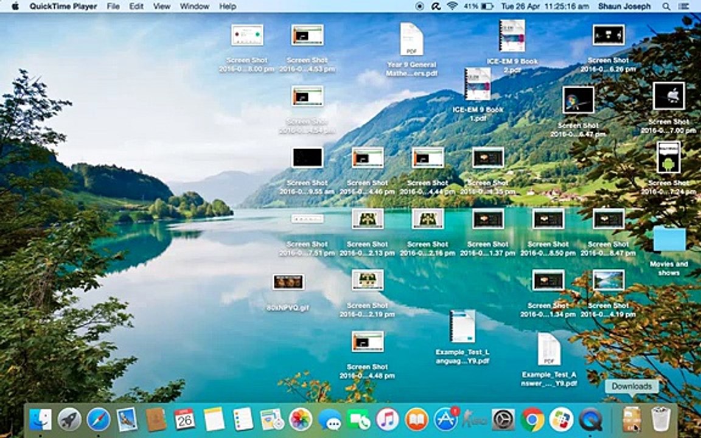The height and width of the screenshot is (438, 701).
Task: Click the QuickTime Player dock icon
Action: (590, 419)
